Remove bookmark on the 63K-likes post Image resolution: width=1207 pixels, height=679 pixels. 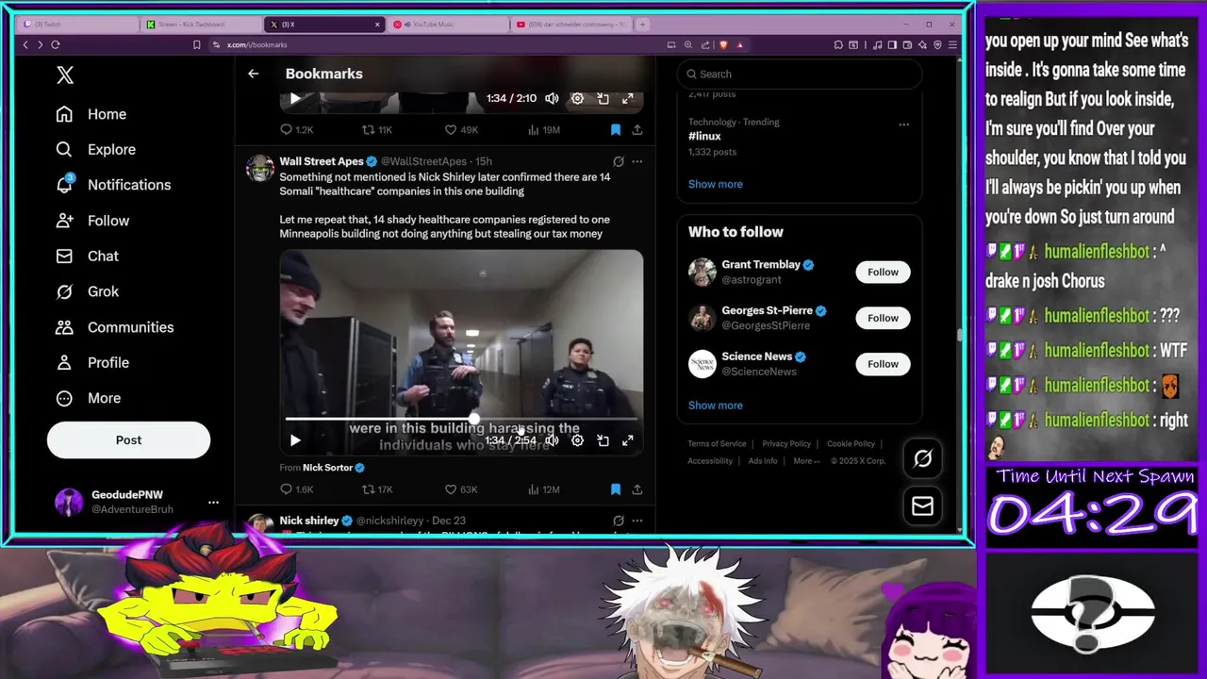pyautogui.click(x=615, y=489)
